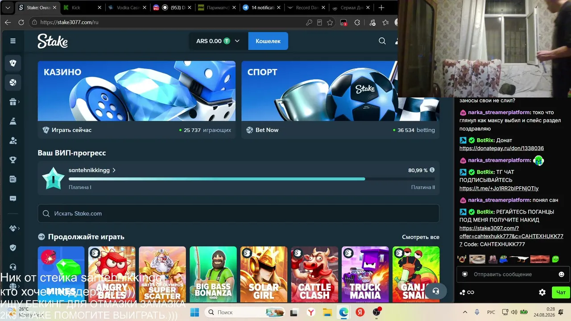571x321 pixels.
Task: Click the Отправить сообщение chat input
Action: (x=513, y=274)
